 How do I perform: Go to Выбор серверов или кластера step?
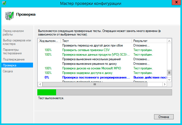click(17, 42)
